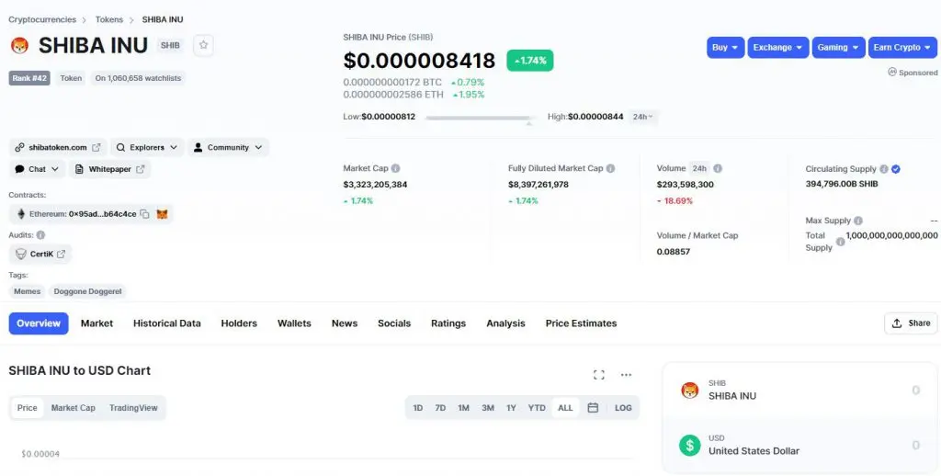
Task: Select 3M chart range
Action: (488, 408)
